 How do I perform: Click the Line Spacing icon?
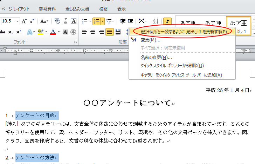point(127,32)
